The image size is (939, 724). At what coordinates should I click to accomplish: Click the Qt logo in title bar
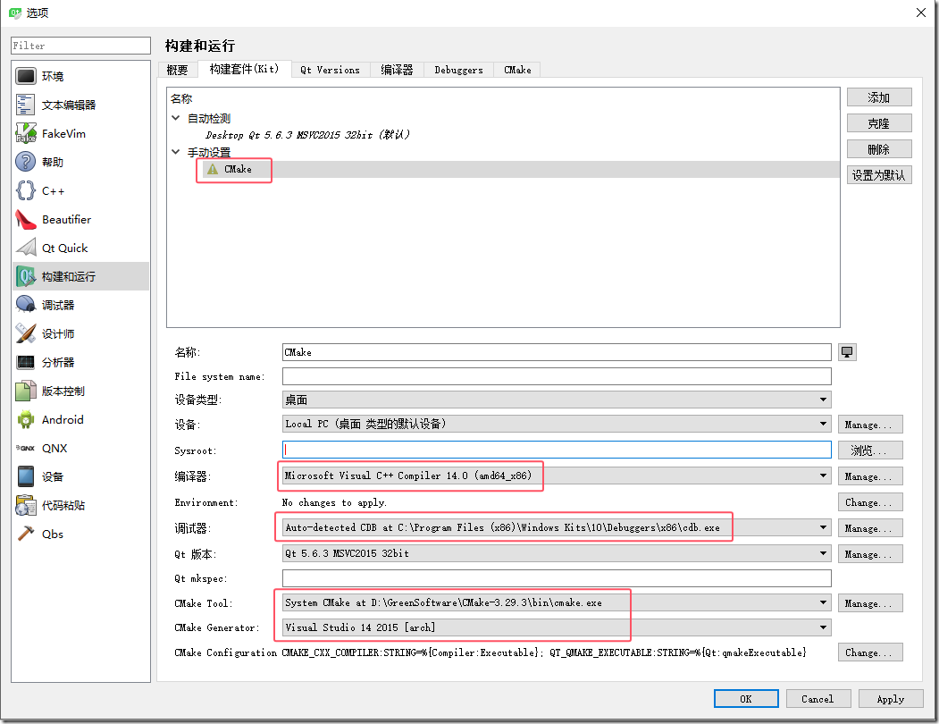[x=14, y=13]
